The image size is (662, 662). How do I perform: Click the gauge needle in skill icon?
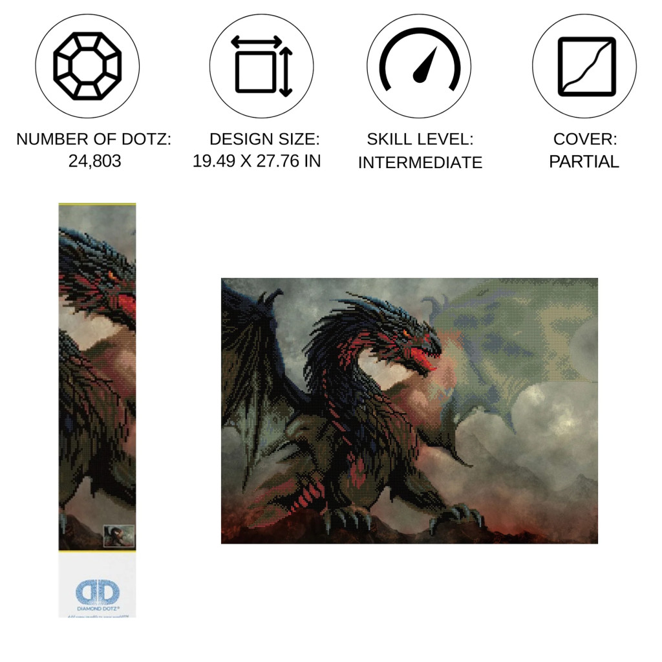(425, 65)
